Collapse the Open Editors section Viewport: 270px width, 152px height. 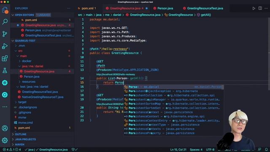coord(24,15)
